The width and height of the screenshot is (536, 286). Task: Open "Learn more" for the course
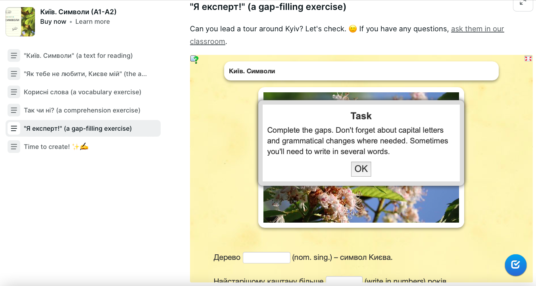92,21
